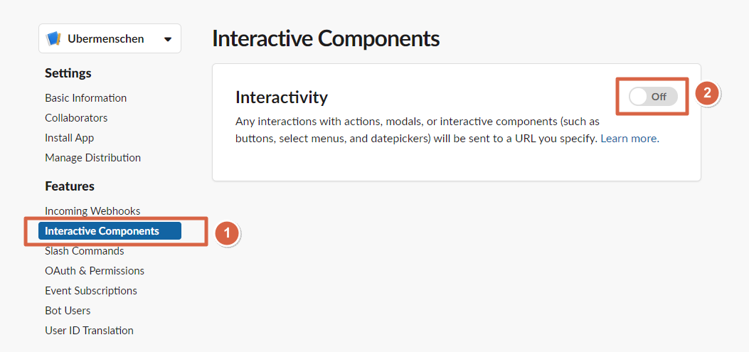Screen dimensions: 749x352
Task: Select Install App in the sidebar
Action: pos(69,138)
